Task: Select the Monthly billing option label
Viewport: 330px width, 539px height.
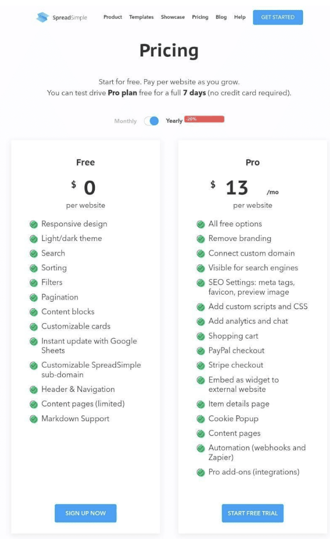Action: (125, 121)
